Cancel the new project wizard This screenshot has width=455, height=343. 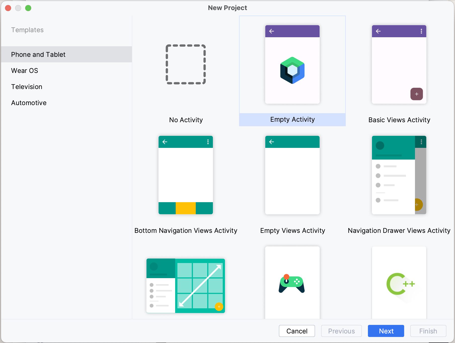[x=297, y=331]
